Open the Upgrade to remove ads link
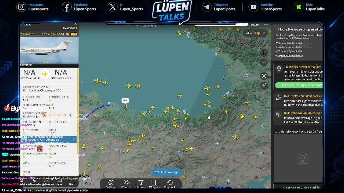This screenshot has height=193, width=344. point(290,55)
